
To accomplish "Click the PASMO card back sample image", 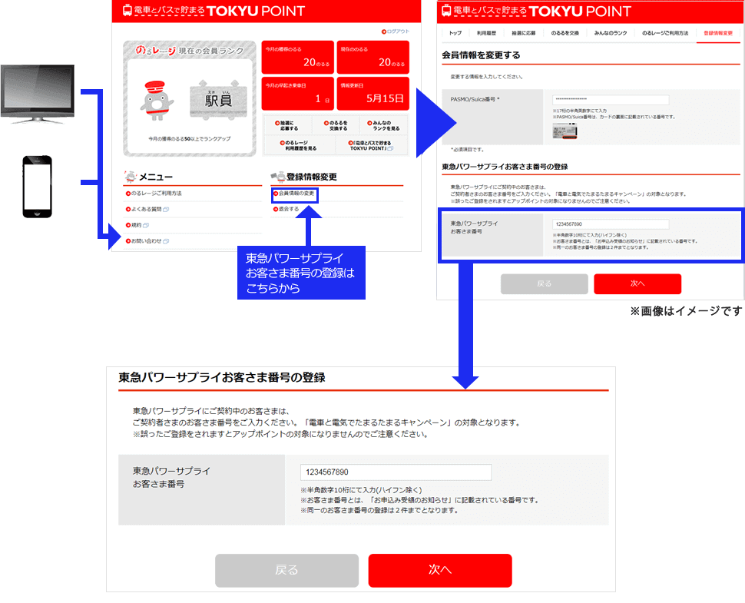I will 565,131.
